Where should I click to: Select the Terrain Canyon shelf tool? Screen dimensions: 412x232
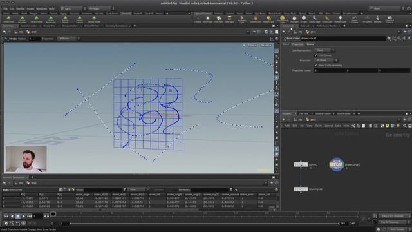79,19
